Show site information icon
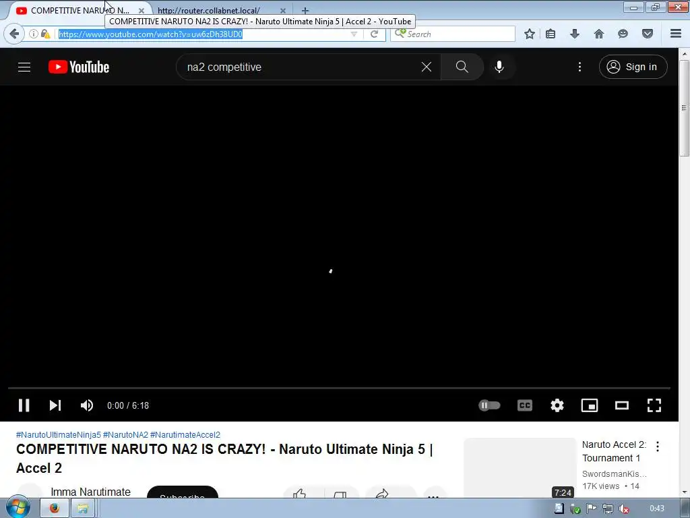Image resolution: width=690 pixels, height=518 pixels. tap(34, 34)
